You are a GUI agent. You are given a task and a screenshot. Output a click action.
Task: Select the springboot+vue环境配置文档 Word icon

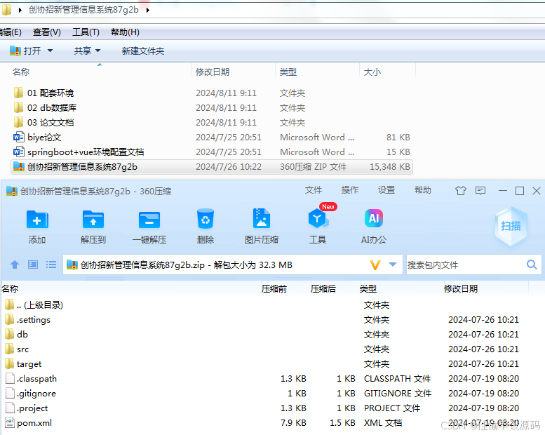pyautogui.click(x=18, y=152)
